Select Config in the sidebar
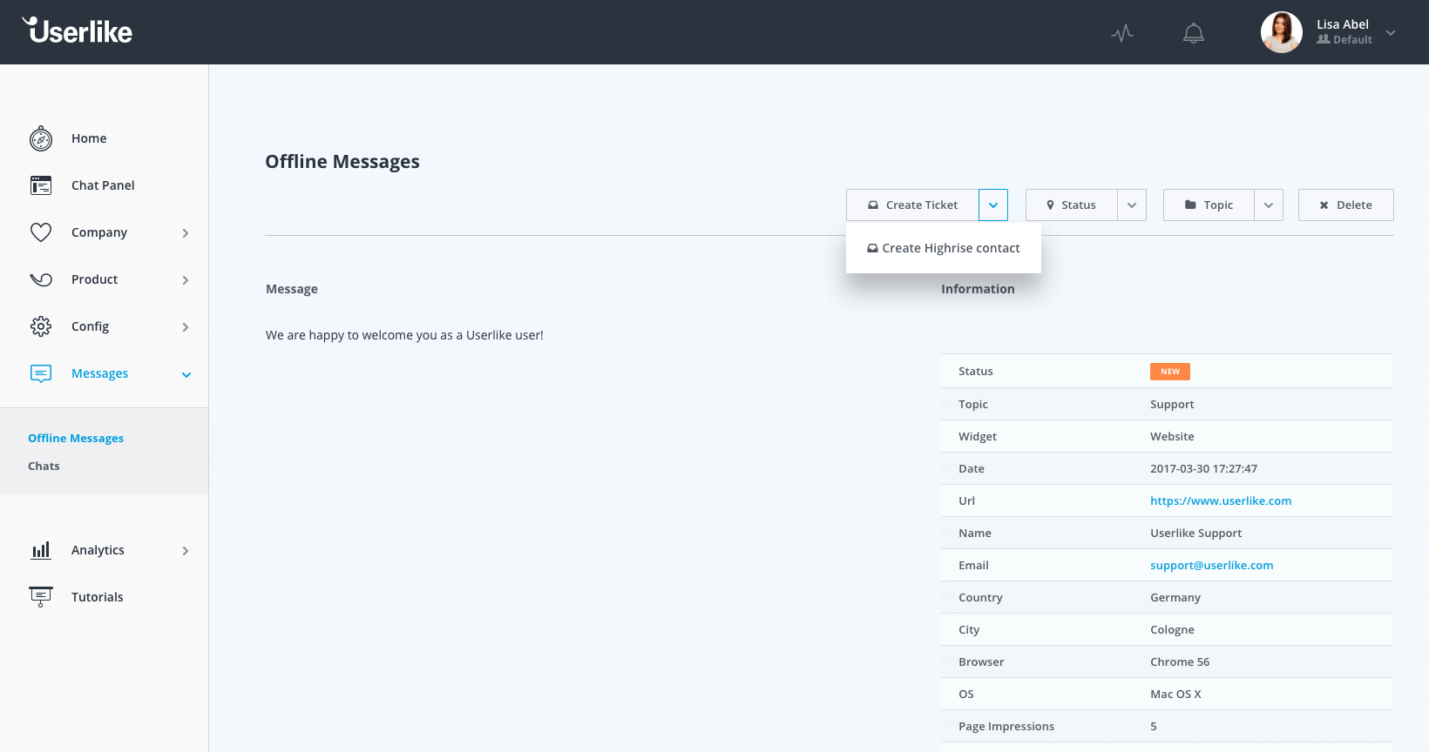This screenshot has width=1429, height=752. pos(90,326)
